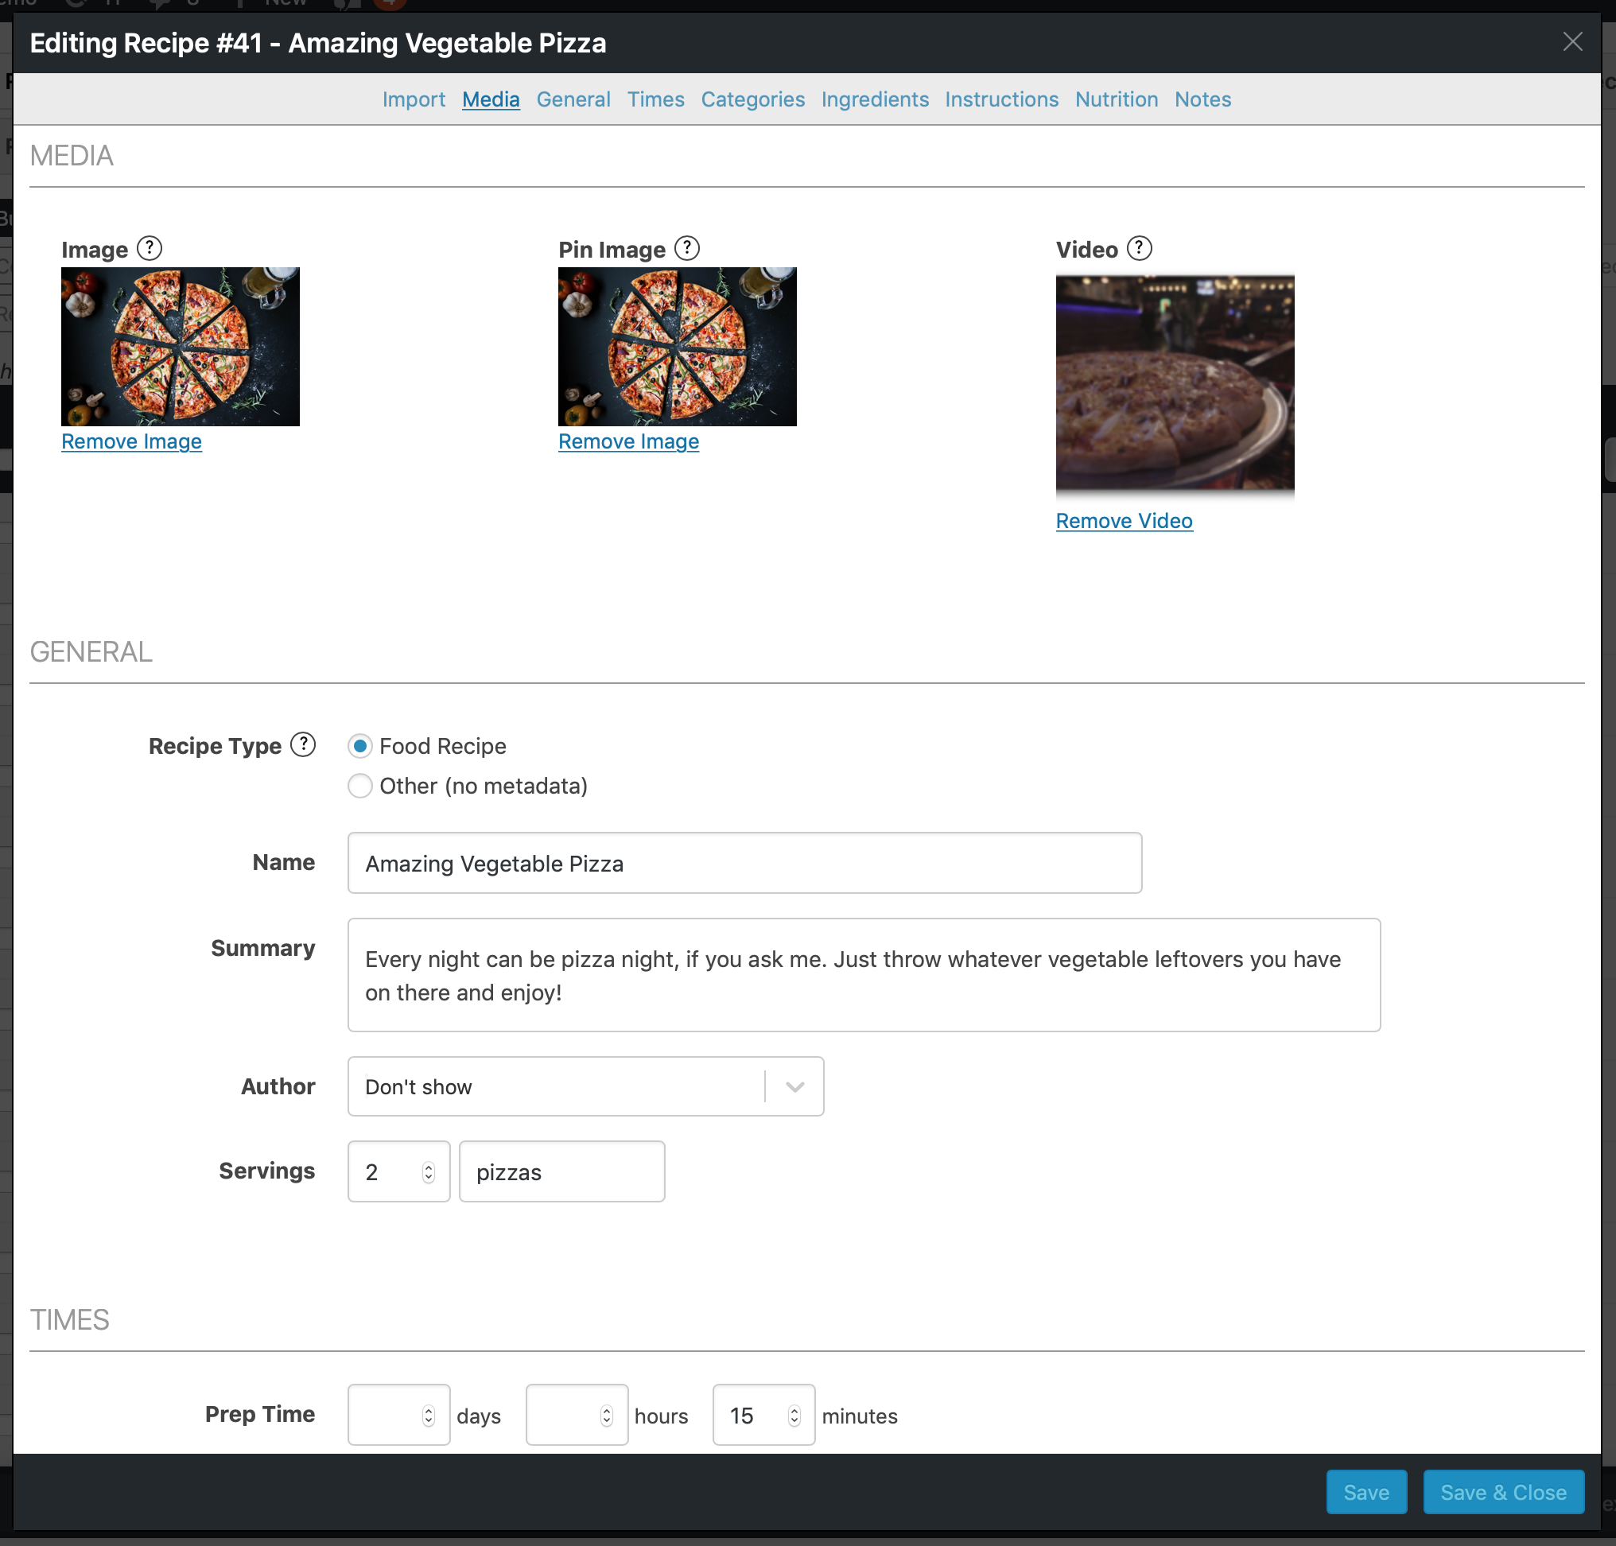The width and height of the screenshot is (1616, 1546).
Task: Click the servings unit field containing pizzas
Action: pos(561,1171)
